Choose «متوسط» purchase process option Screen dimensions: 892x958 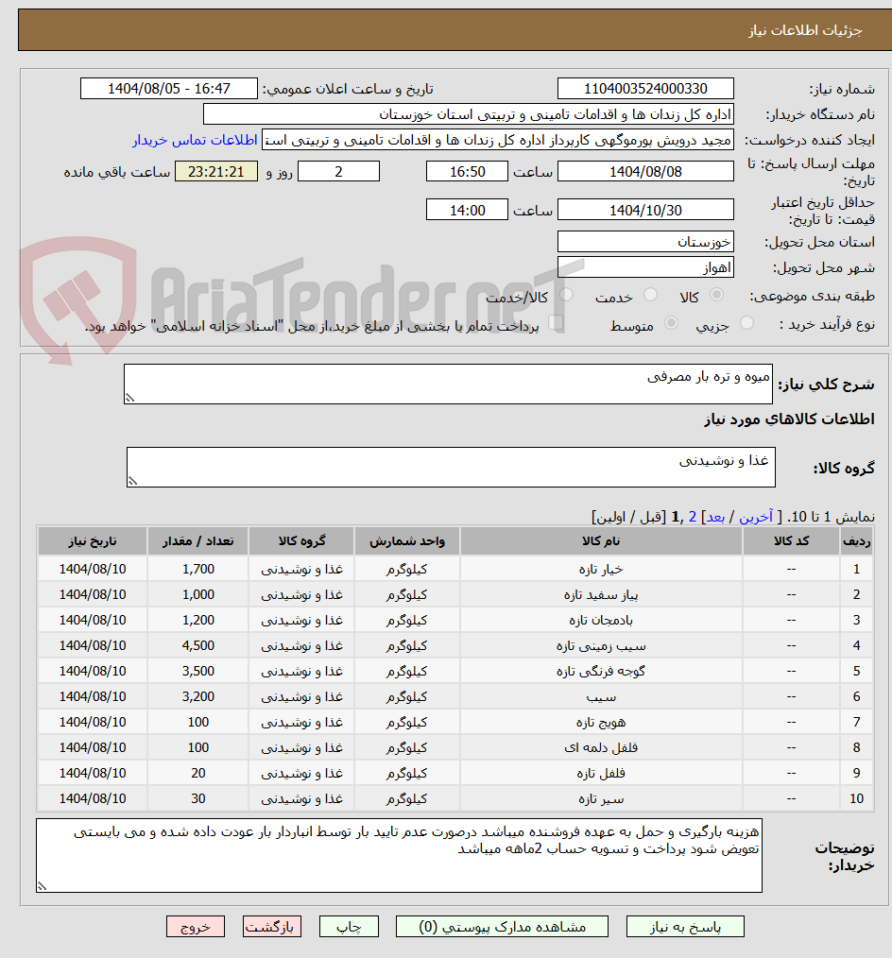coord(673,322)
